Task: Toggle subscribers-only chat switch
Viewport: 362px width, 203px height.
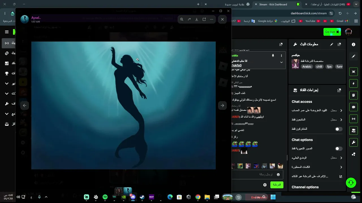Action: coord(339,129)
